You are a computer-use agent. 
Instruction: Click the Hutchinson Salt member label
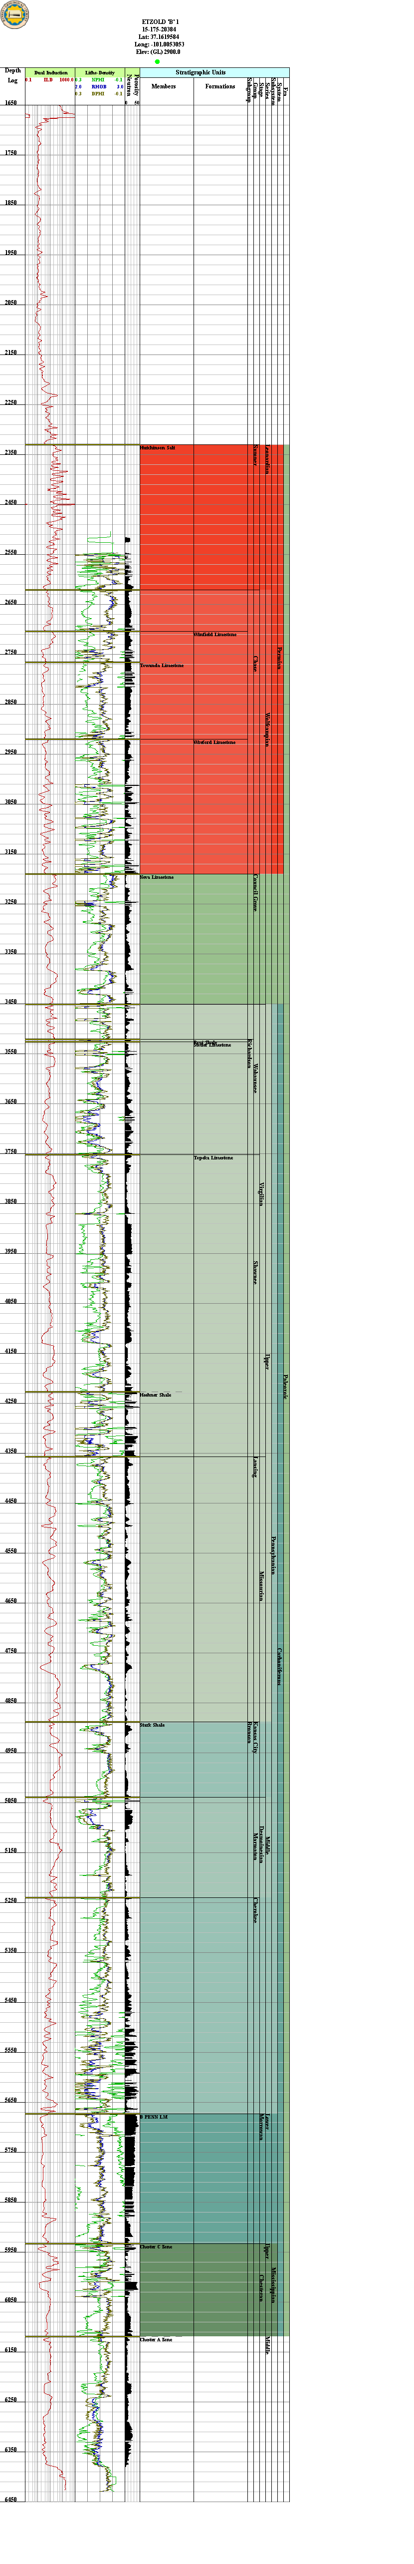pyautogui.click(x=158, y=448)
